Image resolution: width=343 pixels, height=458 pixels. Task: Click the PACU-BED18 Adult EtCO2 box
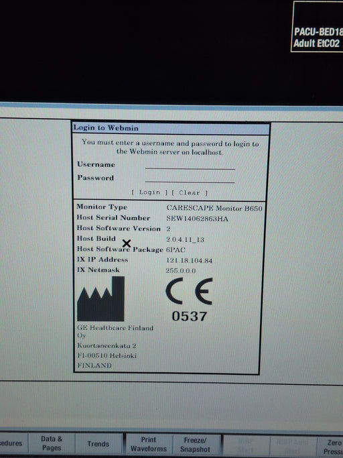[317, 27]
